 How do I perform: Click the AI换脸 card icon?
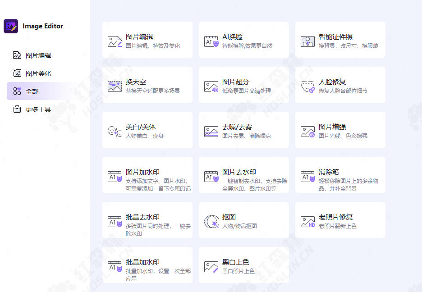point(211,41)
